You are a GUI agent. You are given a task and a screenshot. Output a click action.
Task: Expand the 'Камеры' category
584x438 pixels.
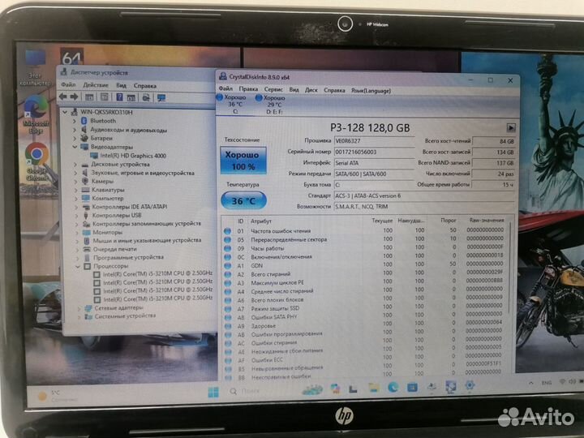[75, 182]
